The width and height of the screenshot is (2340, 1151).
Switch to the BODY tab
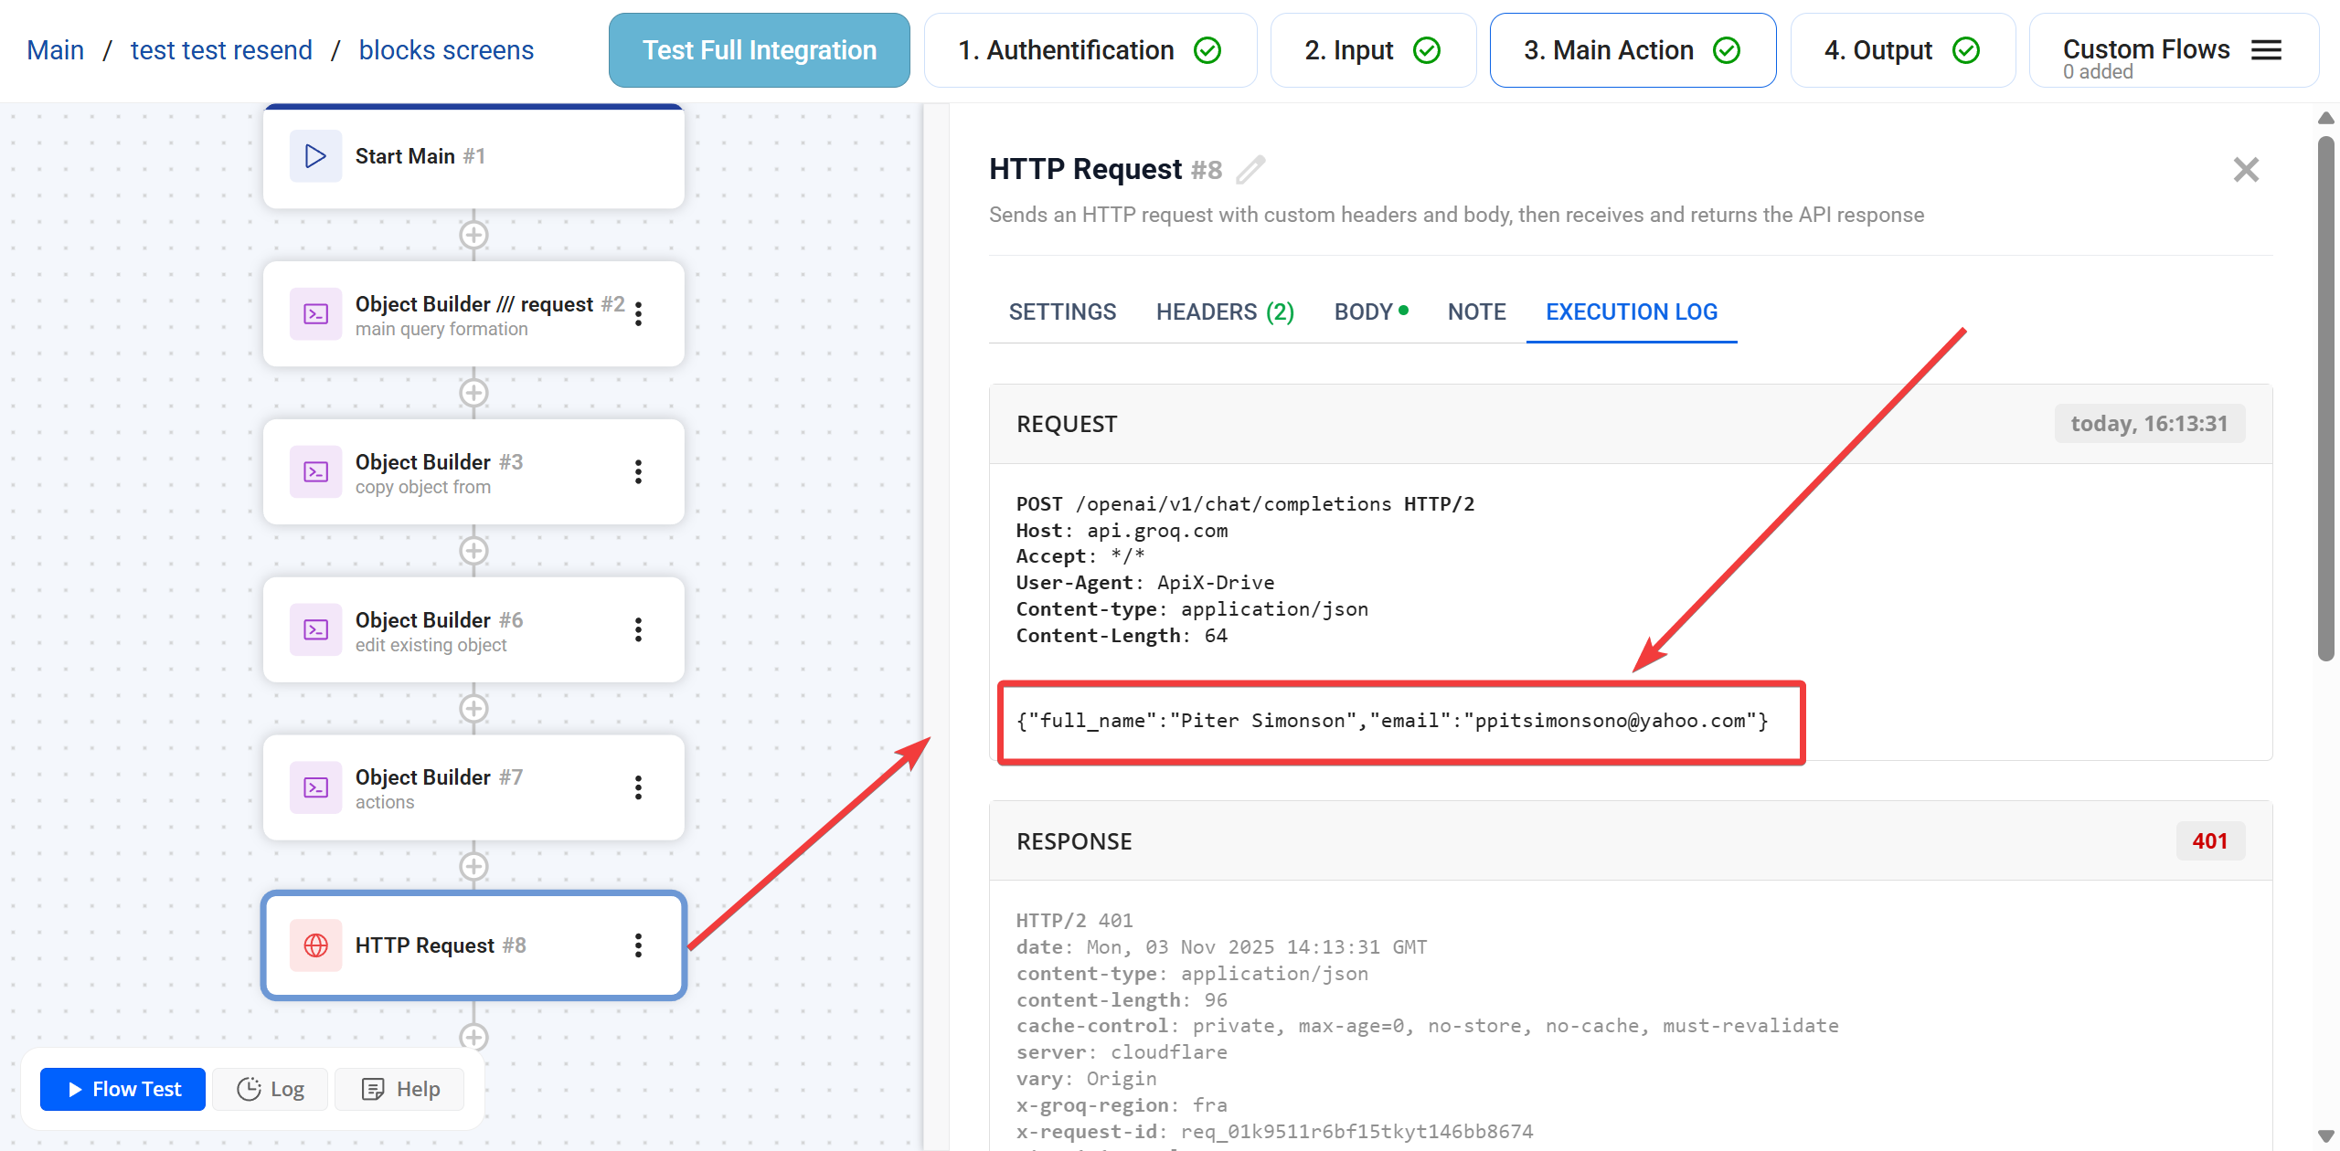(x=1363, y=312)
